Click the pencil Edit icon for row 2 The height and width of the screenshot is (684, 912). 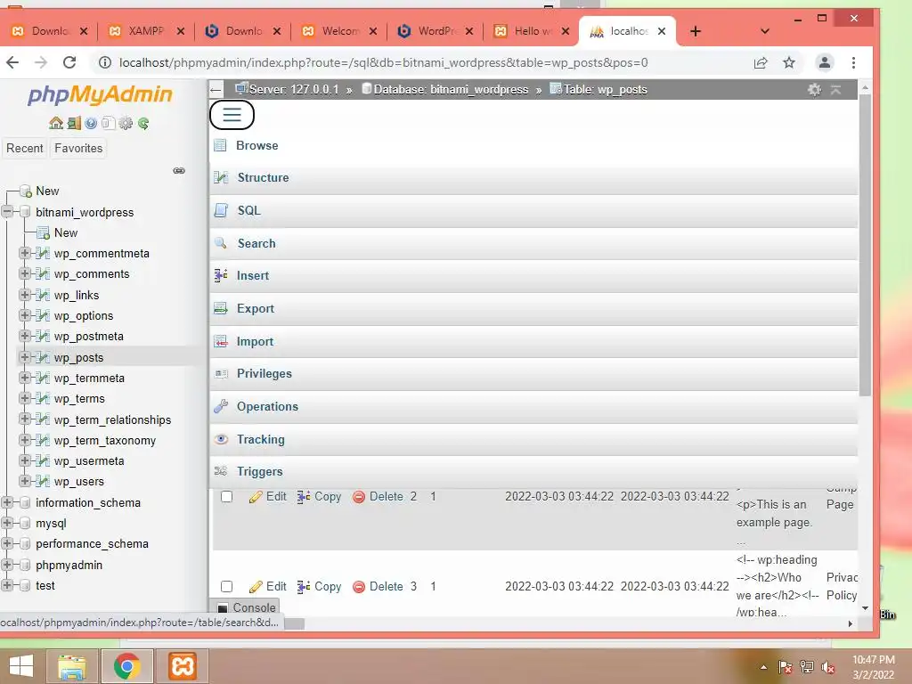[256, 497]
